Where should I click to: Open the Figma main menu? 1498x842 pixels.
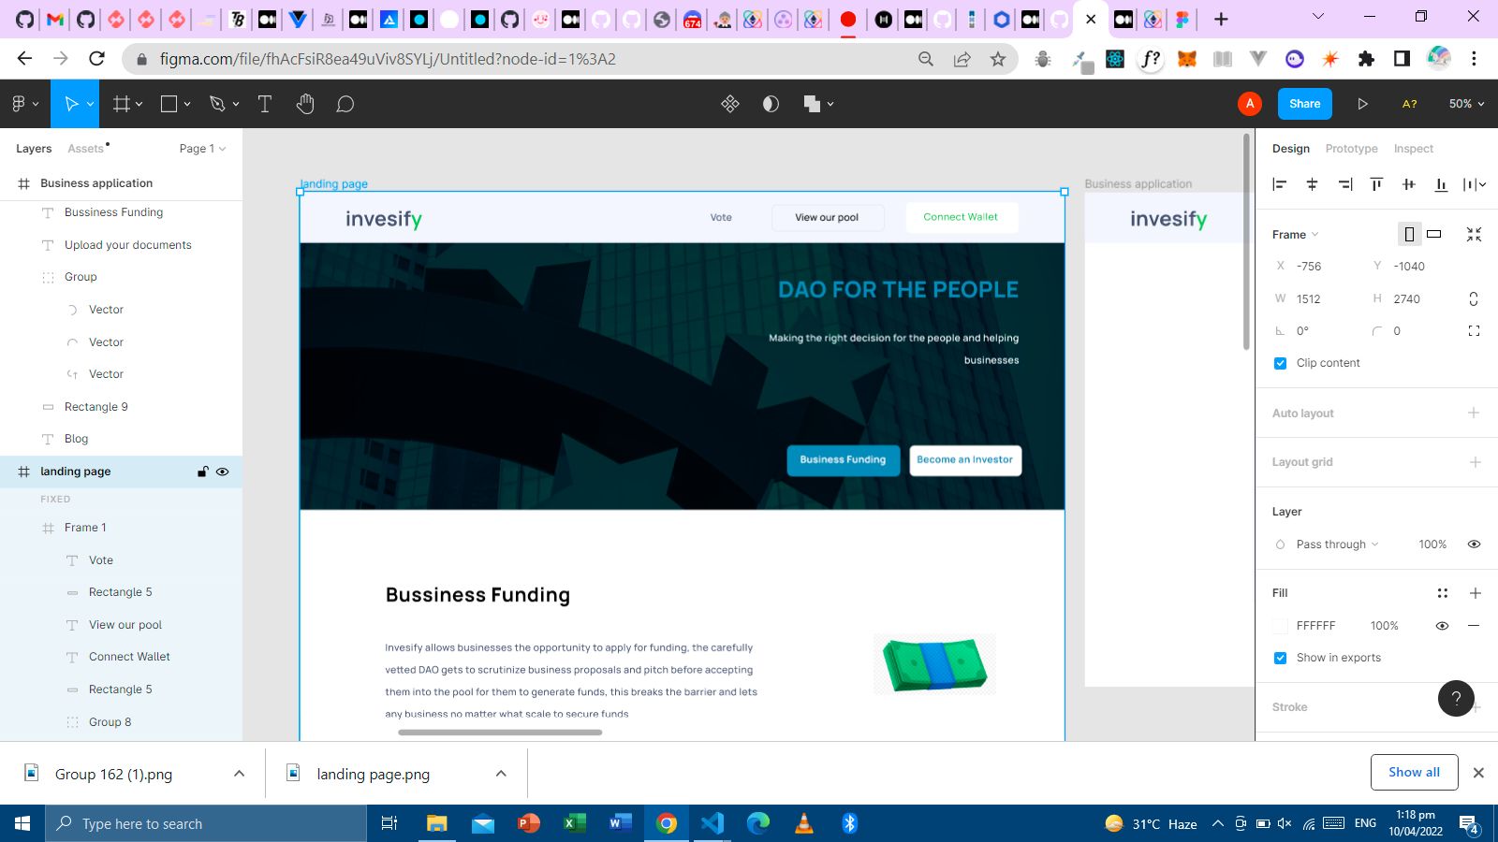19,104
